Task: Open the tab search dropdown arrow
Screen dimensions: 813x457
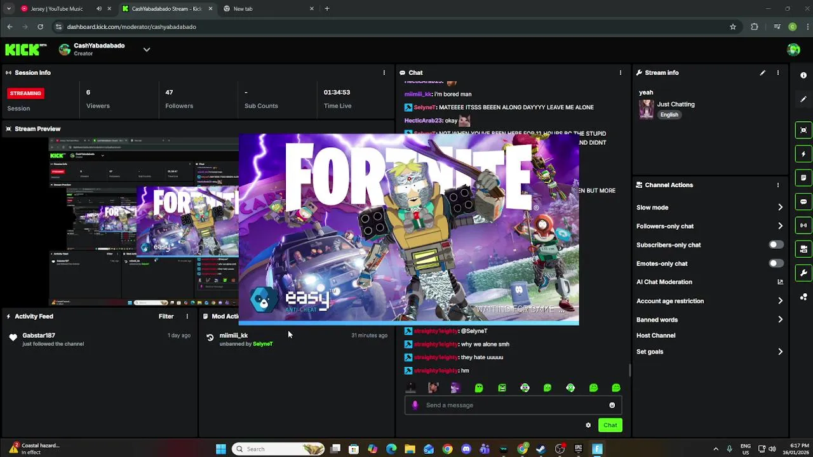Action: point(8,9)
